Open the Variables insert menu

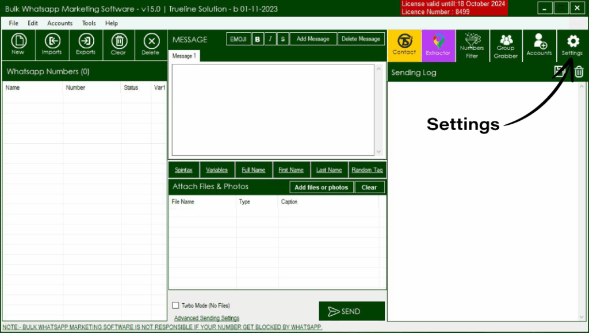(217, 170)
